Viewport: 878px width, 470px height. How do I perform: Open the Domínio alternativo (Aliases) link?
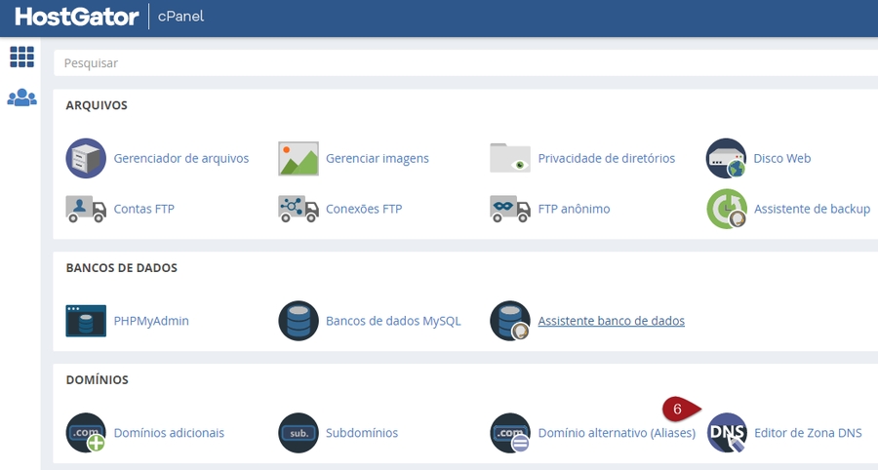tap(617, 433)
